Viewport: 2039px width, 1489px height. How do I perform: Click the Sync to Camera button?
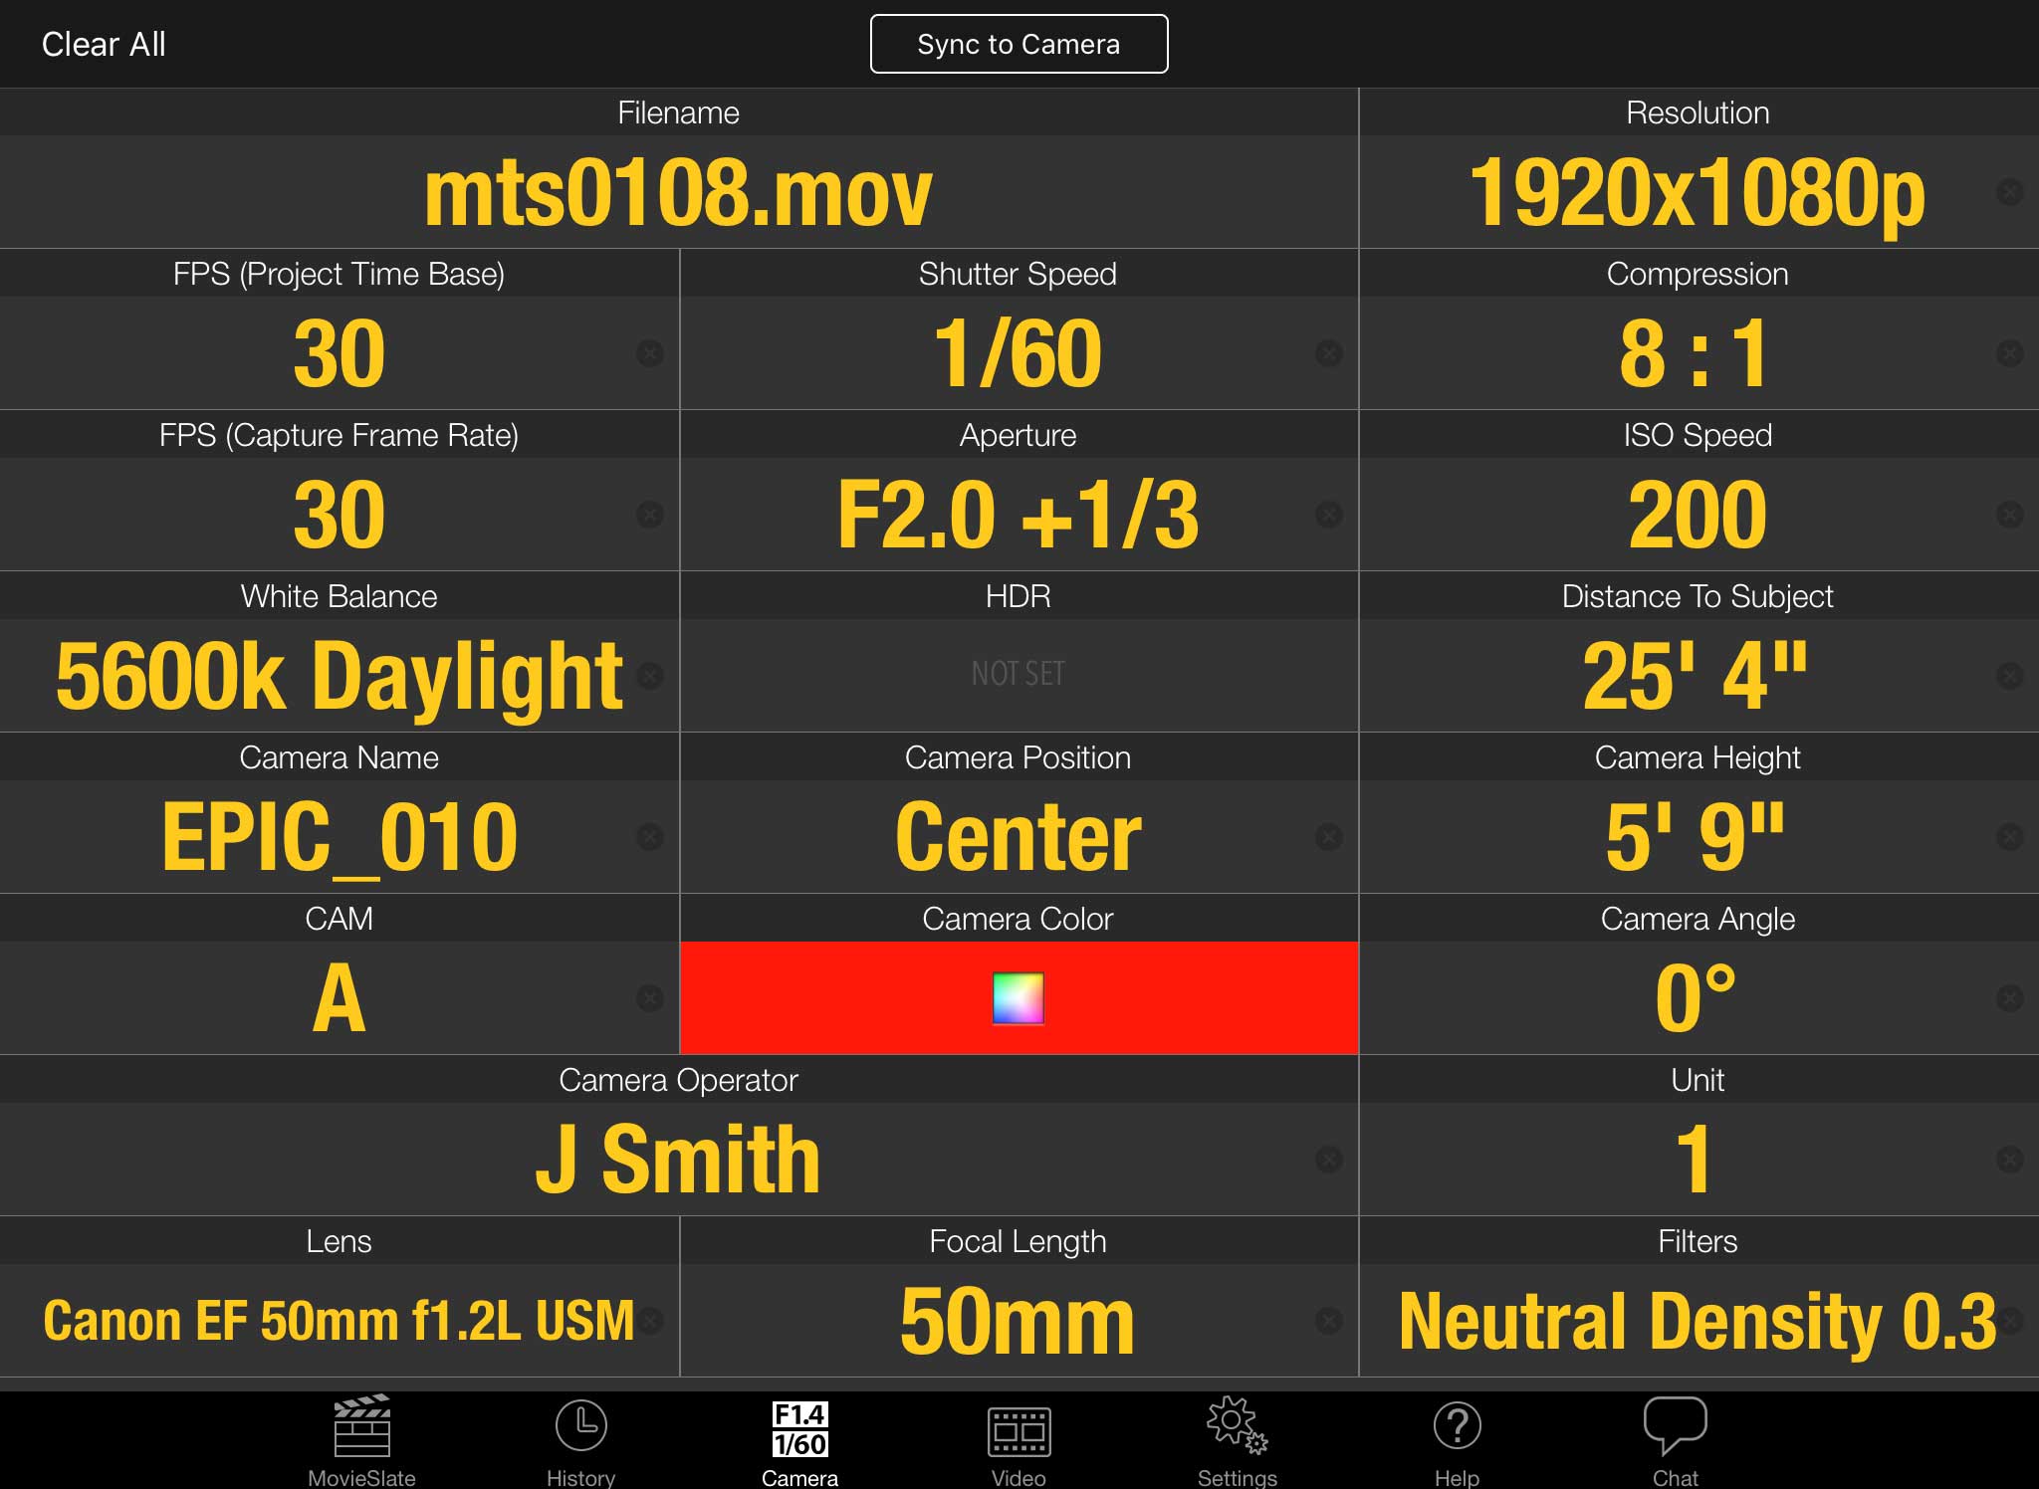[x=1018, y=43]
